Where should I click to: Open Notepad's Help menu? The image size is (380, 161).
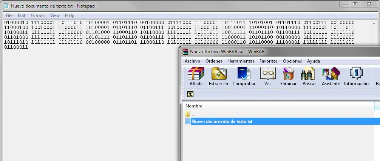70,15
